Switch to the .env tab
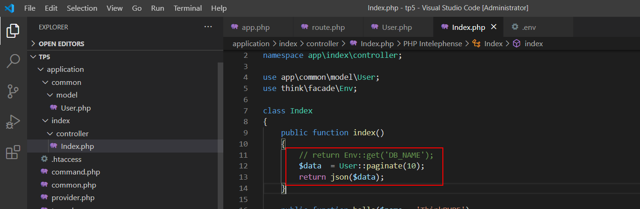 [x=538, y=27]
